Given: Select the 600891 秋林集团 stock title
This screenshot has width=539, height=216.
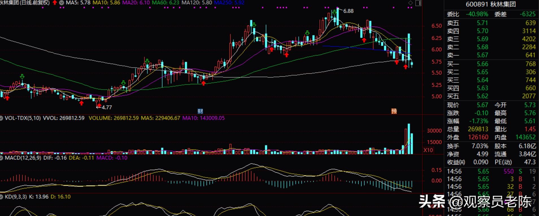Looking at the screenshot, I should [x=491, y=4].
